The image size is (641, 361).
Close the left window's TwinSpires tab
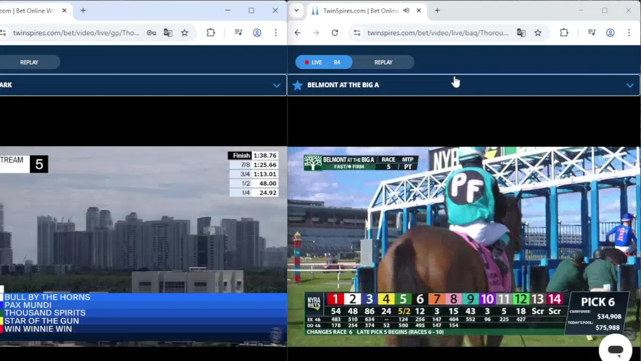tap(64, 11)
